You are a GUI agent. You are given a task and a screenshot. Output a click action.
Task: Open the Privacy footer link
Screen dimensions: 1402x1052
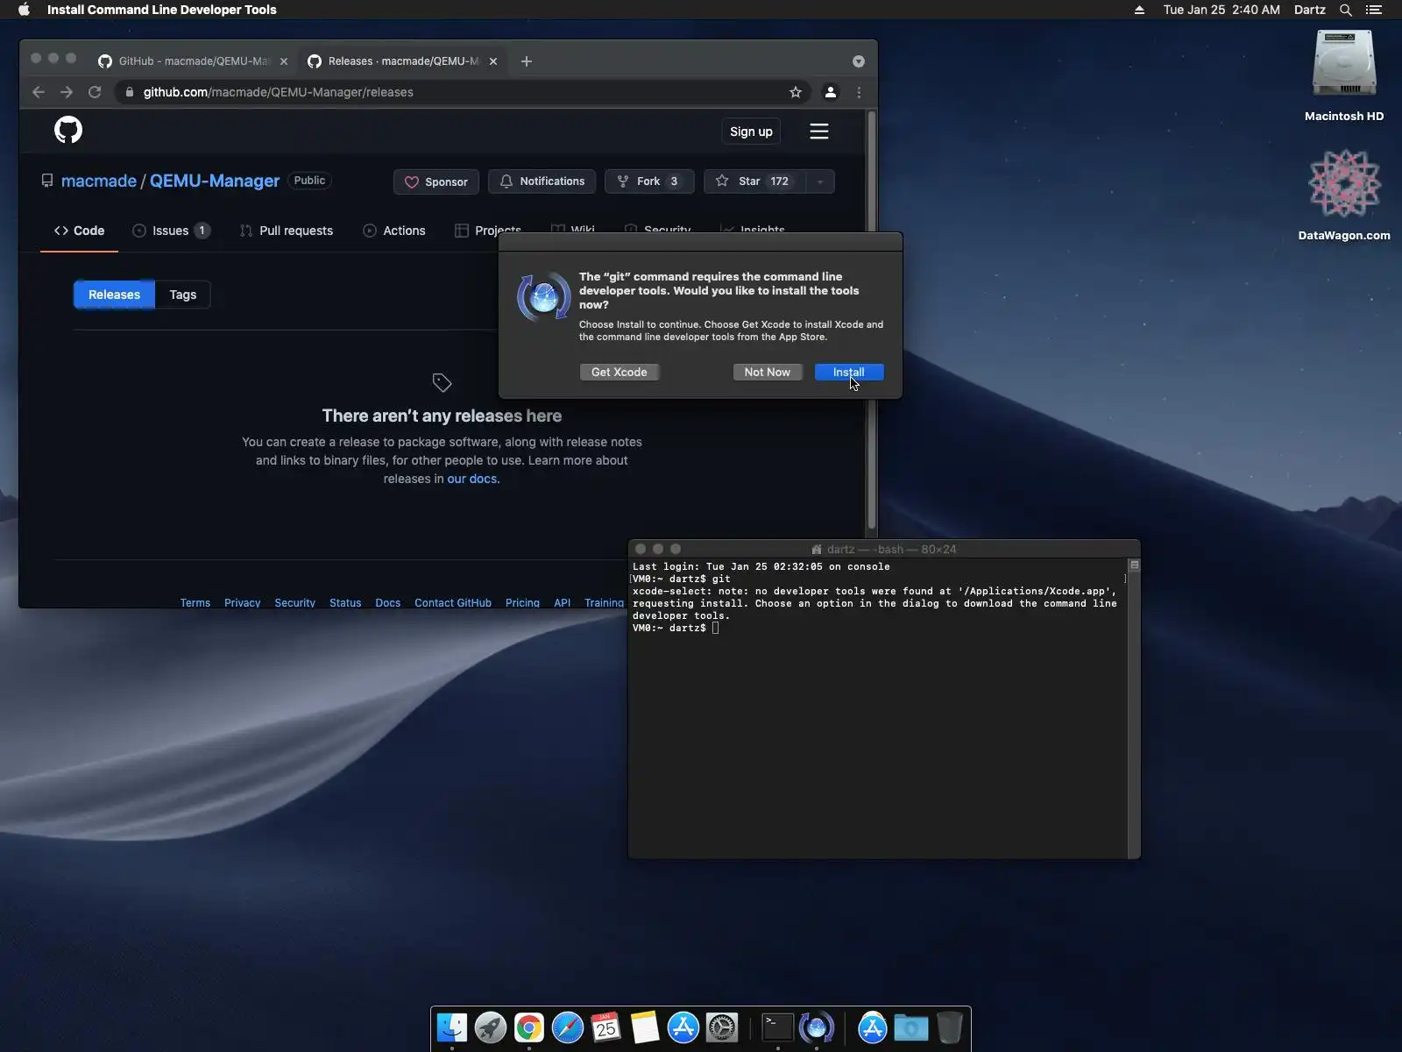click(242, 603)
